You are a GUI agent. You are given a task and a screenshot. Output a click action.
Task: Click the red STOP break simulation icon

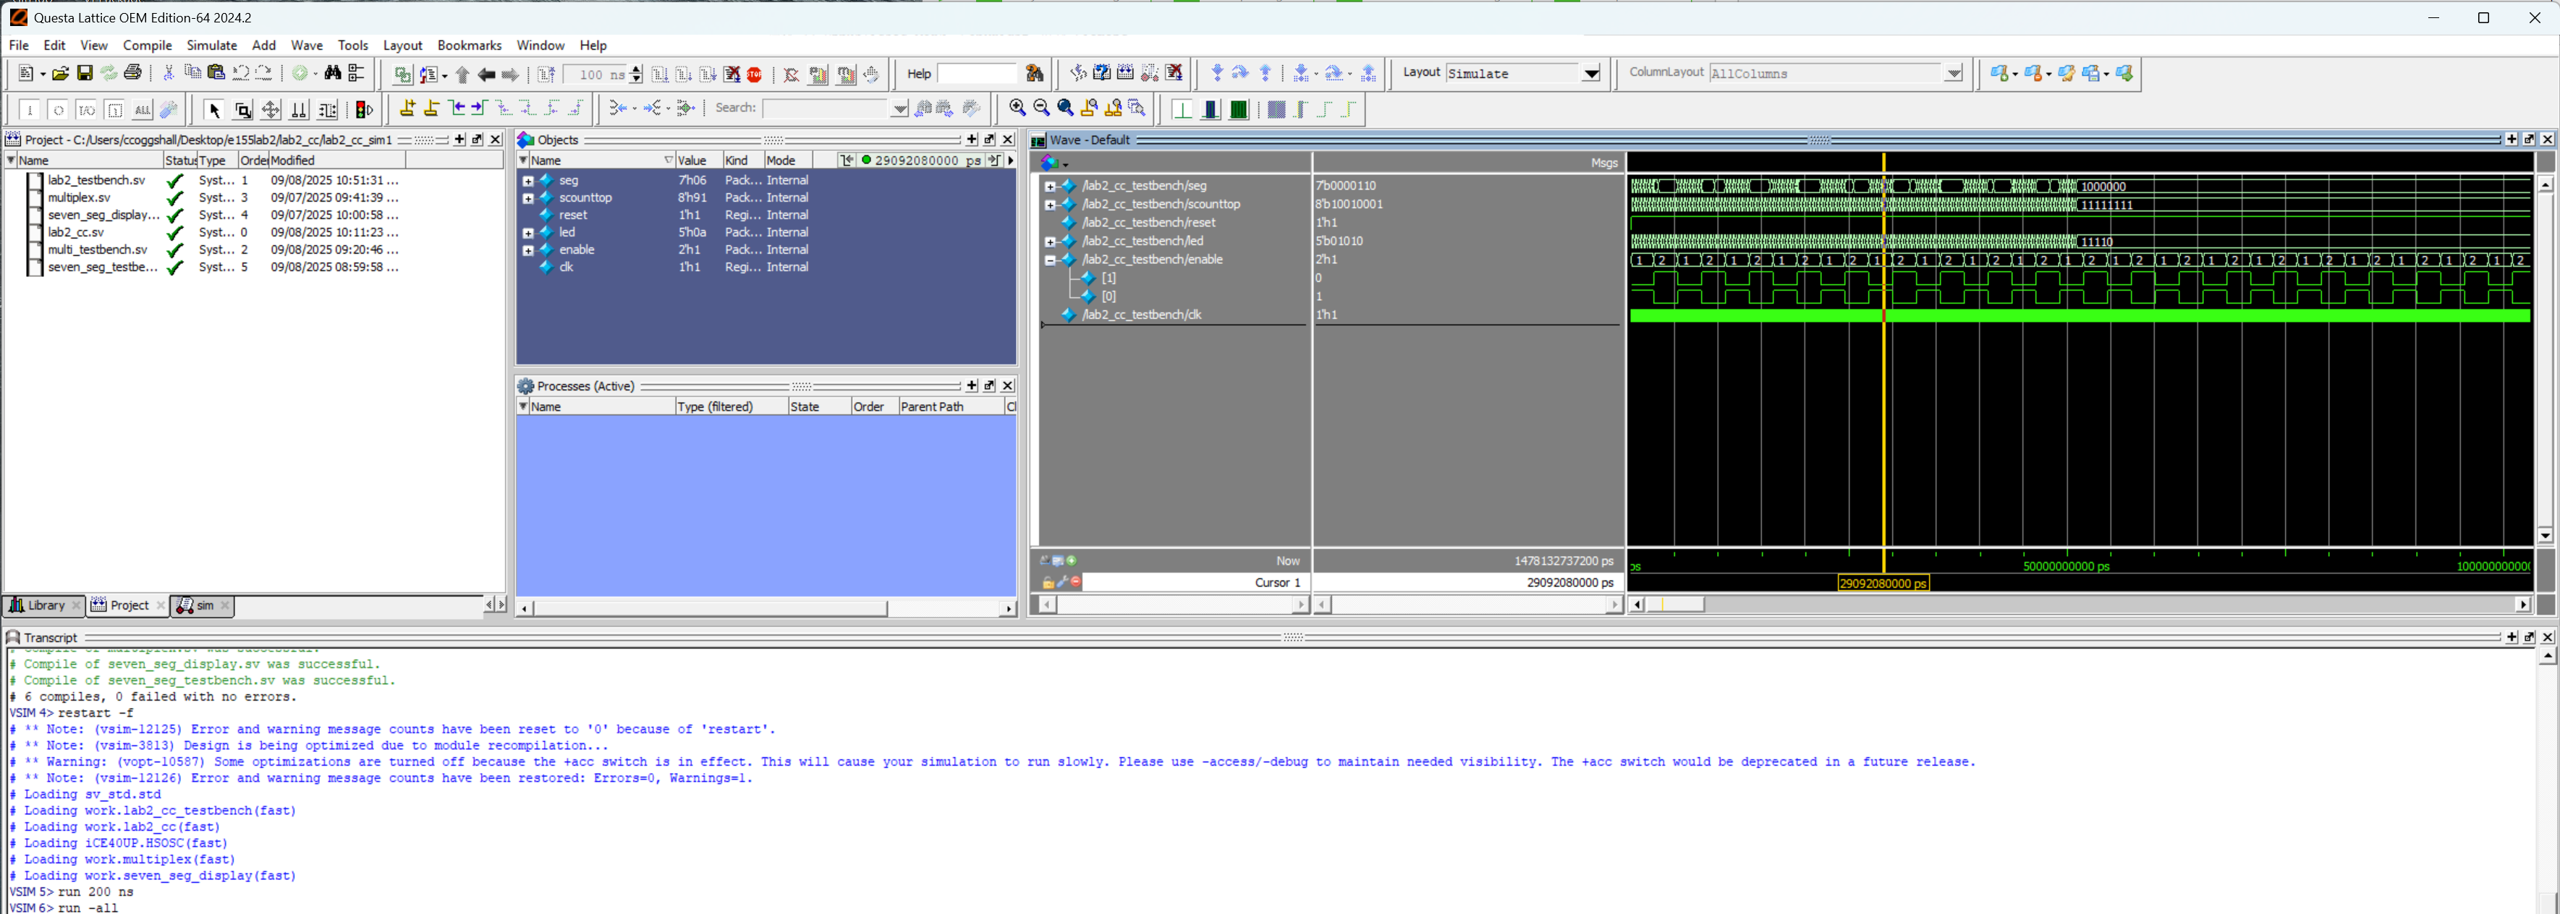click(x=754, y=74)
